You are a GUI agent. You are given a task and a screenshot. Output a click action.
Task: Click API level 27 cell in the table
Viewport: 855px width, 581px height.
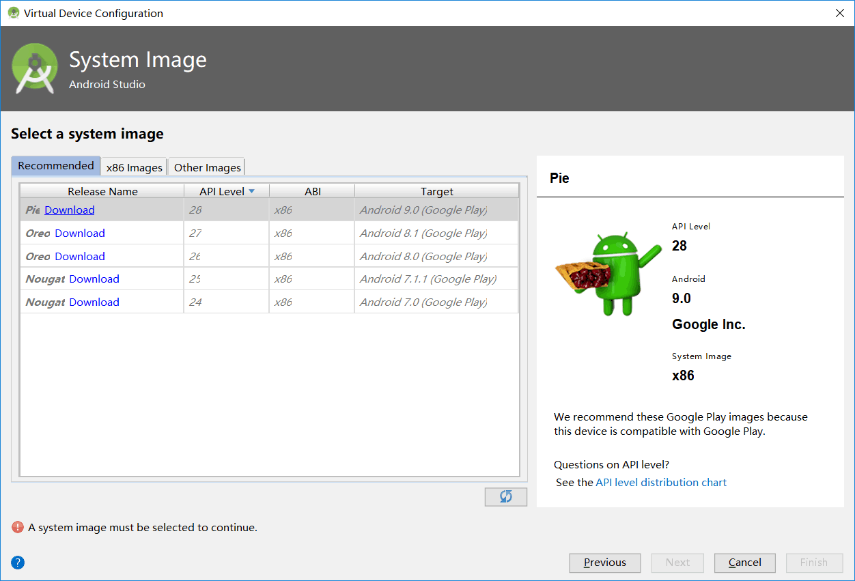227,233
